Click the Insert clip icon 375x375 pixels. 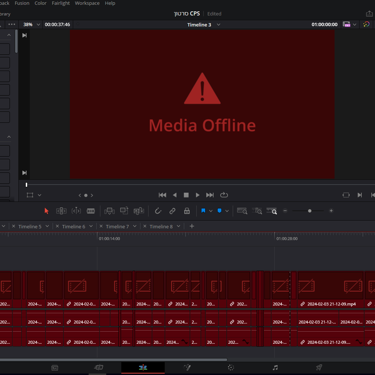[x=110, y=211]
